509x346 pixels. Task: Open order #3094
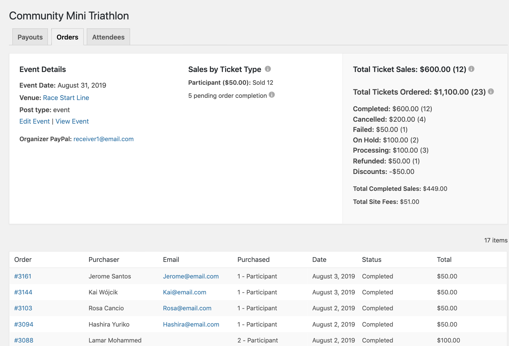(x=24, y=324)
